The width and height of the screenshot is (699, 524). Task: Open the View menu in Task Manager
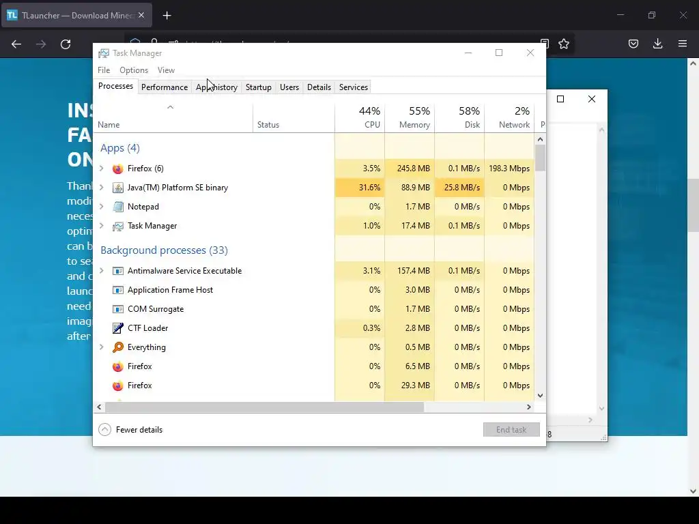click(166, 70)
